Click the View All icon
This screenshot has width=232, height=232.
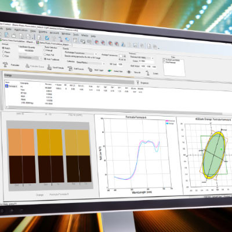pyautogui.click(x=129, y=72)
